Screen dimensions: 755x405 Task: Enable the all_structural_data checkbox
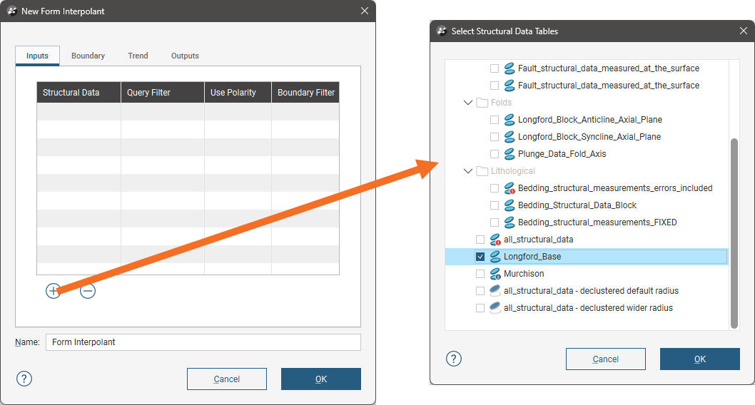point(480,240)
